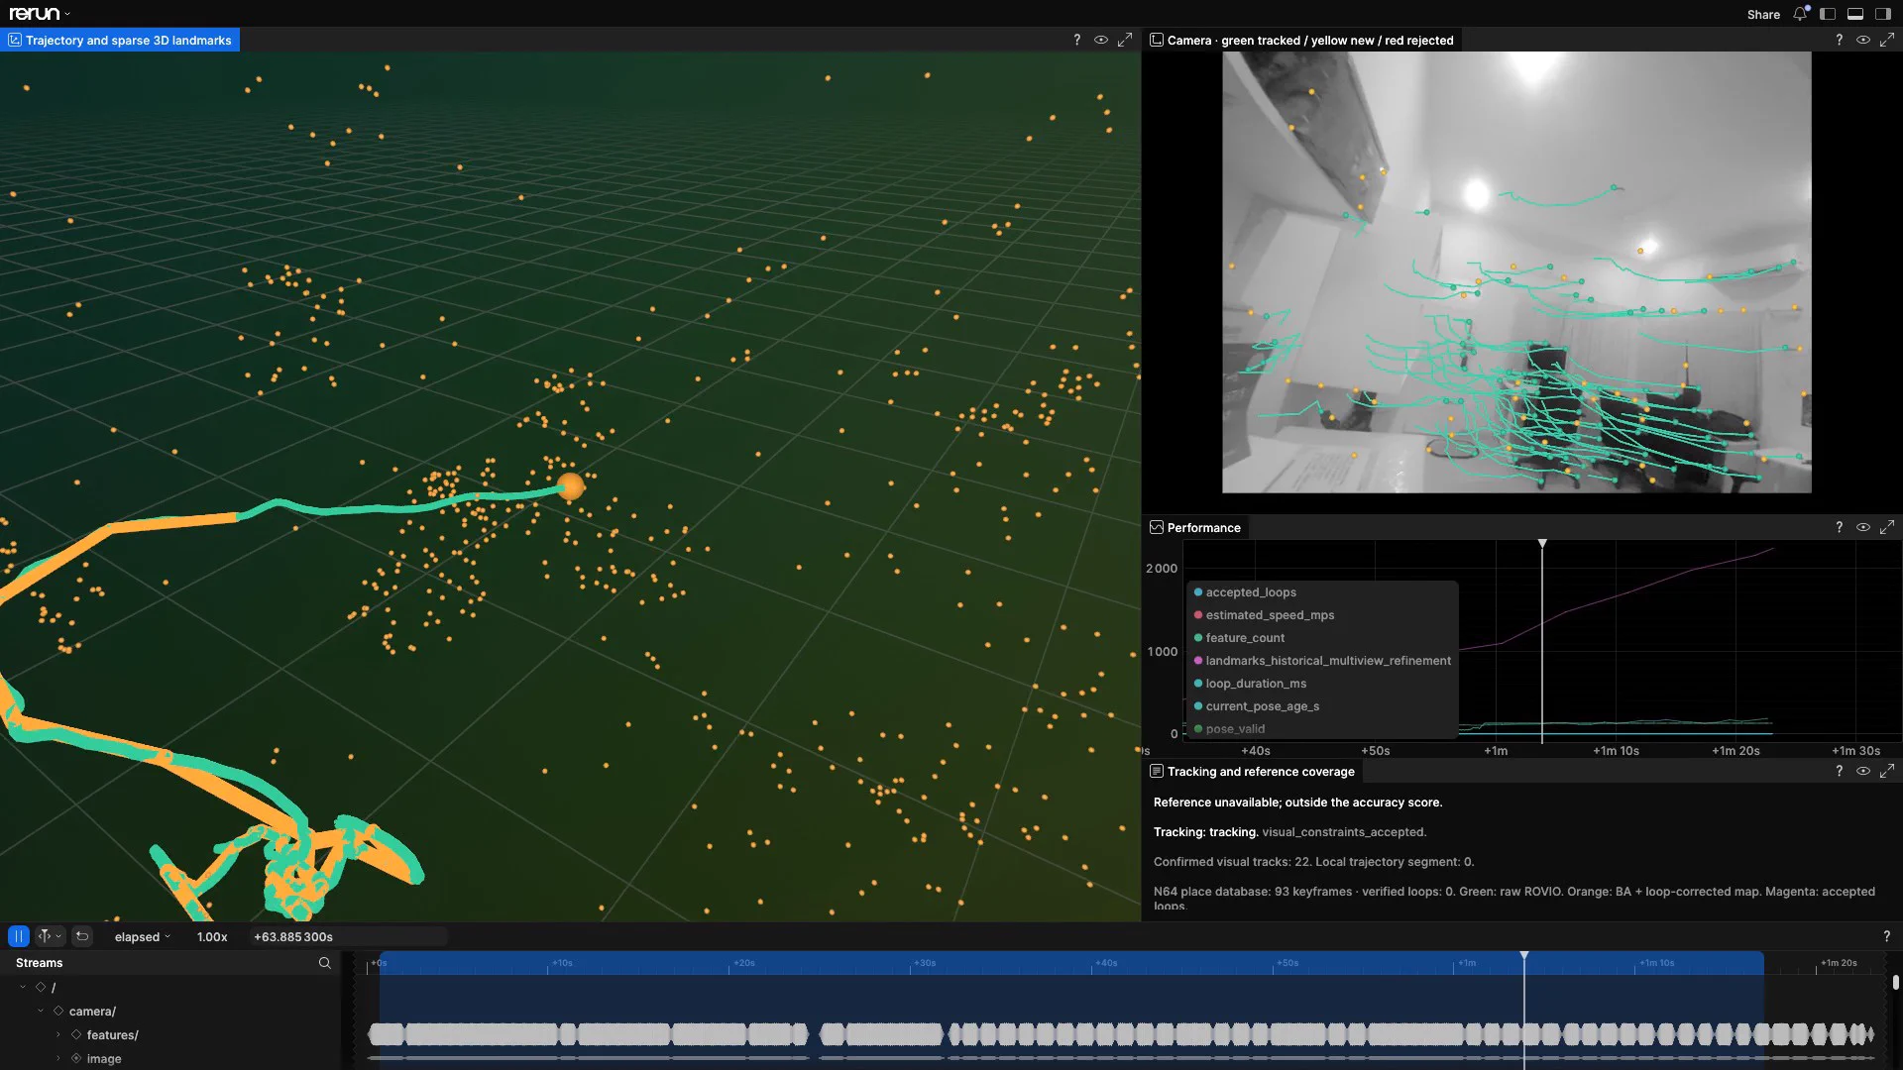Click the Share button
Screen dimensions: 1903x1070
(x=1763, y=14)
